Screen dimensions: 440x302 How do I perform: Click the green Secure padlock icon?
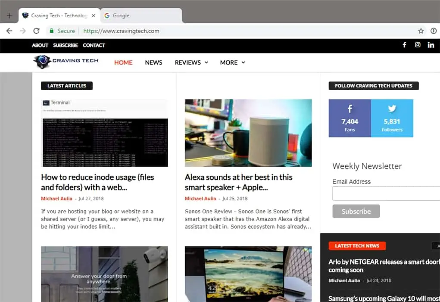pos(52,31)
